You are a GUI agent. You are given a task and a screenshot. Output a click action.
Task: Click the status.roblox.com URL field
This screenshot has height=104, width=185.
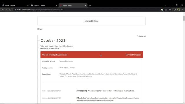coord(87,10)
